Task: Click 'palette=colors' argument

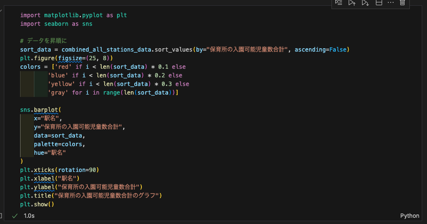Action: (58, 144)
